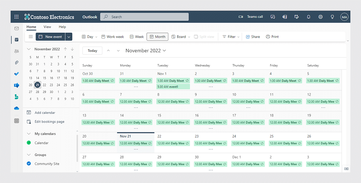Open Calendar icon in left rail

(x=17, y=40)
